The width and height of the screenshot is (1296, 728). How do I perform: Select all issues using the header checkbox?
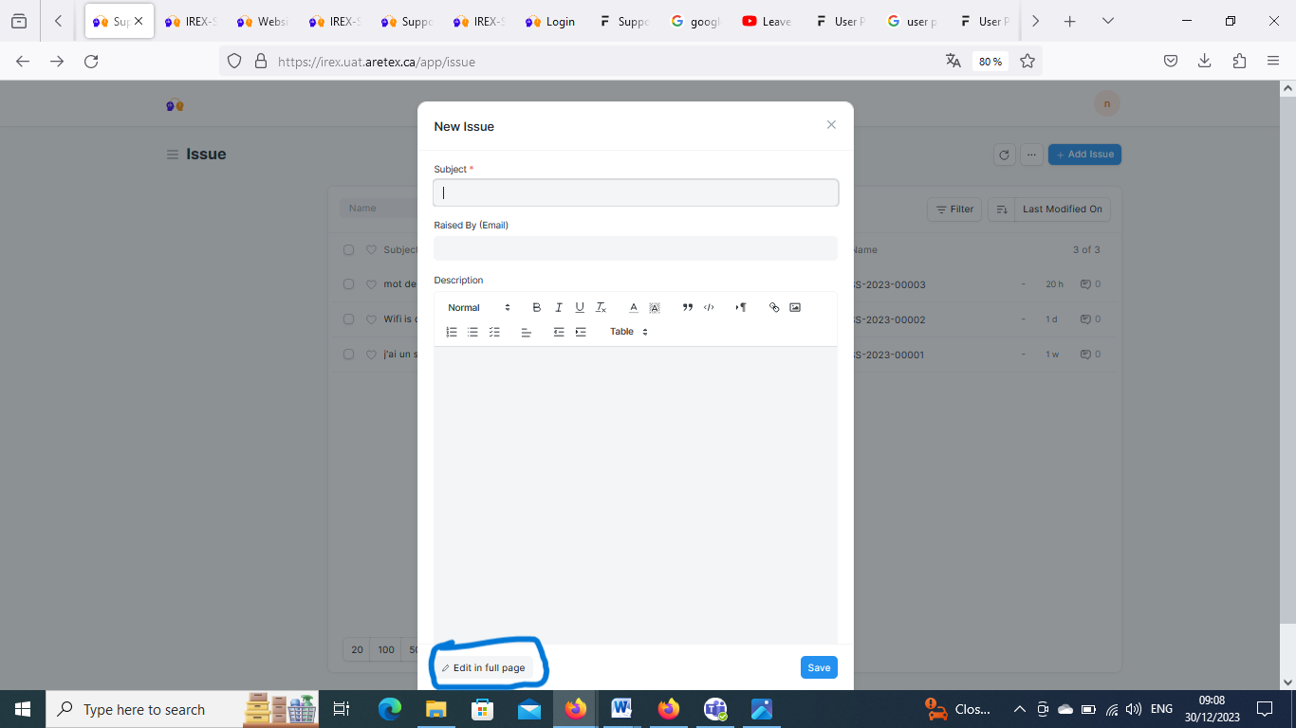click(x=348, y=250)
